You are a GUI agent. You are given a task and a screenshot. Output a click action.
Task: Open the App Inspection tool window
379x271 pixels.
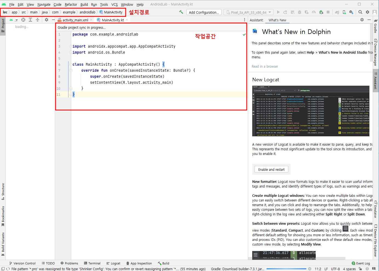click(139, 263)
